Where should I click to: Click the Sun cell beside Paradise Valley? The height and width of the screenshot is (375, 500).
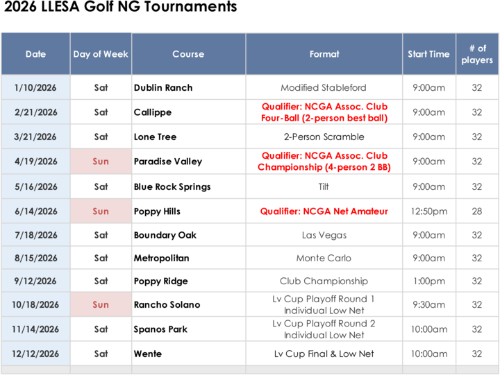101,162
